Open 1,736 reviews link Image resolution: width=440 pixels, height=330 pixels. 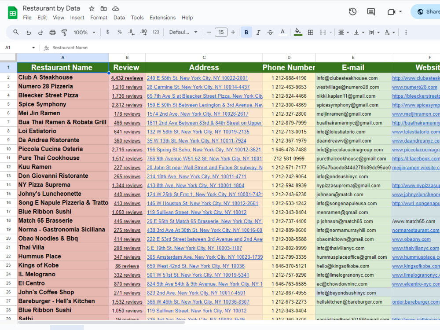click(127, 96)
